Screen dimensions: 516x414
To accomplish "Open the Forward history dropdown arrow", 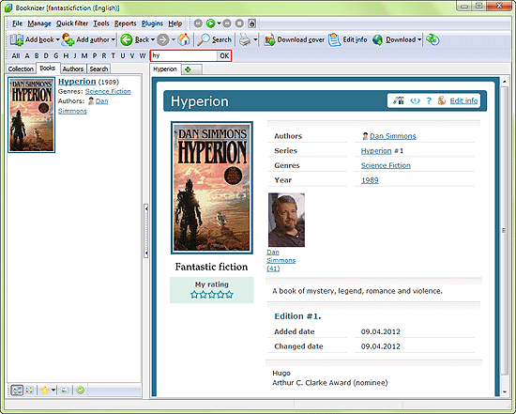I will pos(174,39).
